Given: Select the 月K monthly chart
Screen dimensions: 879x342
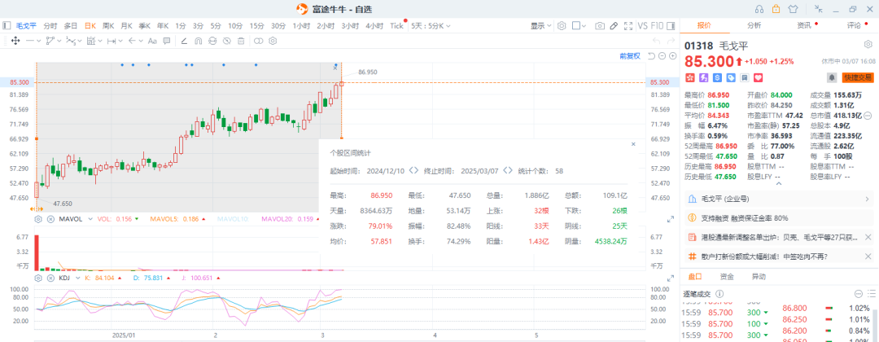Looking at the screenshot, I should click(x=127, y=26).
